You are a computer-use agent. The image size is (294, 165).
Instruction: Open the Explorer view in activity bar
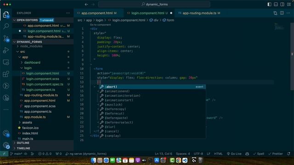pyautogui.click(x=6, y=14)
